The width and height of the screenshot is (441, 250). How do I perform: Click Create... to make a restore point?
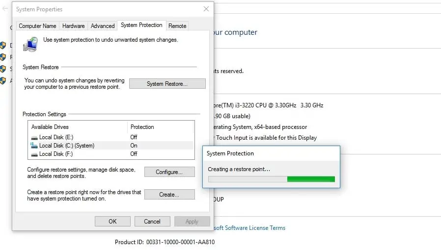coord(169,195)
